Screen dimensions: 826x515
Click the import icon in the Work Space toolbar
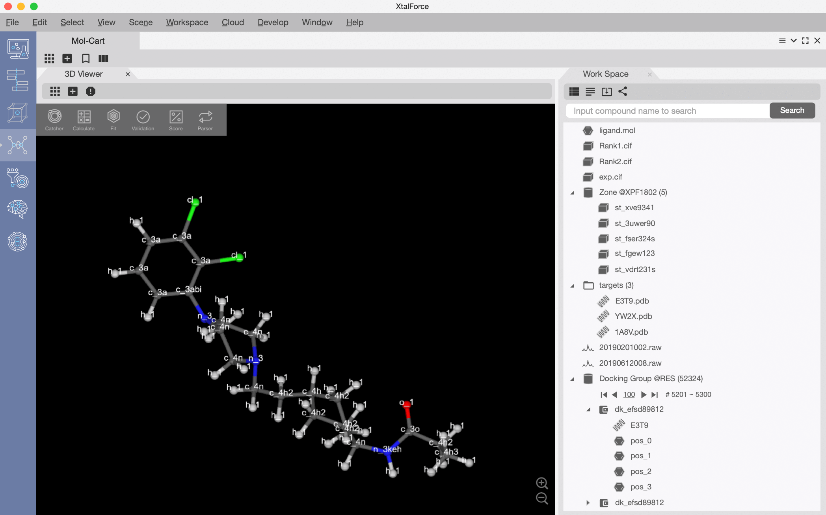coord(606,91)
